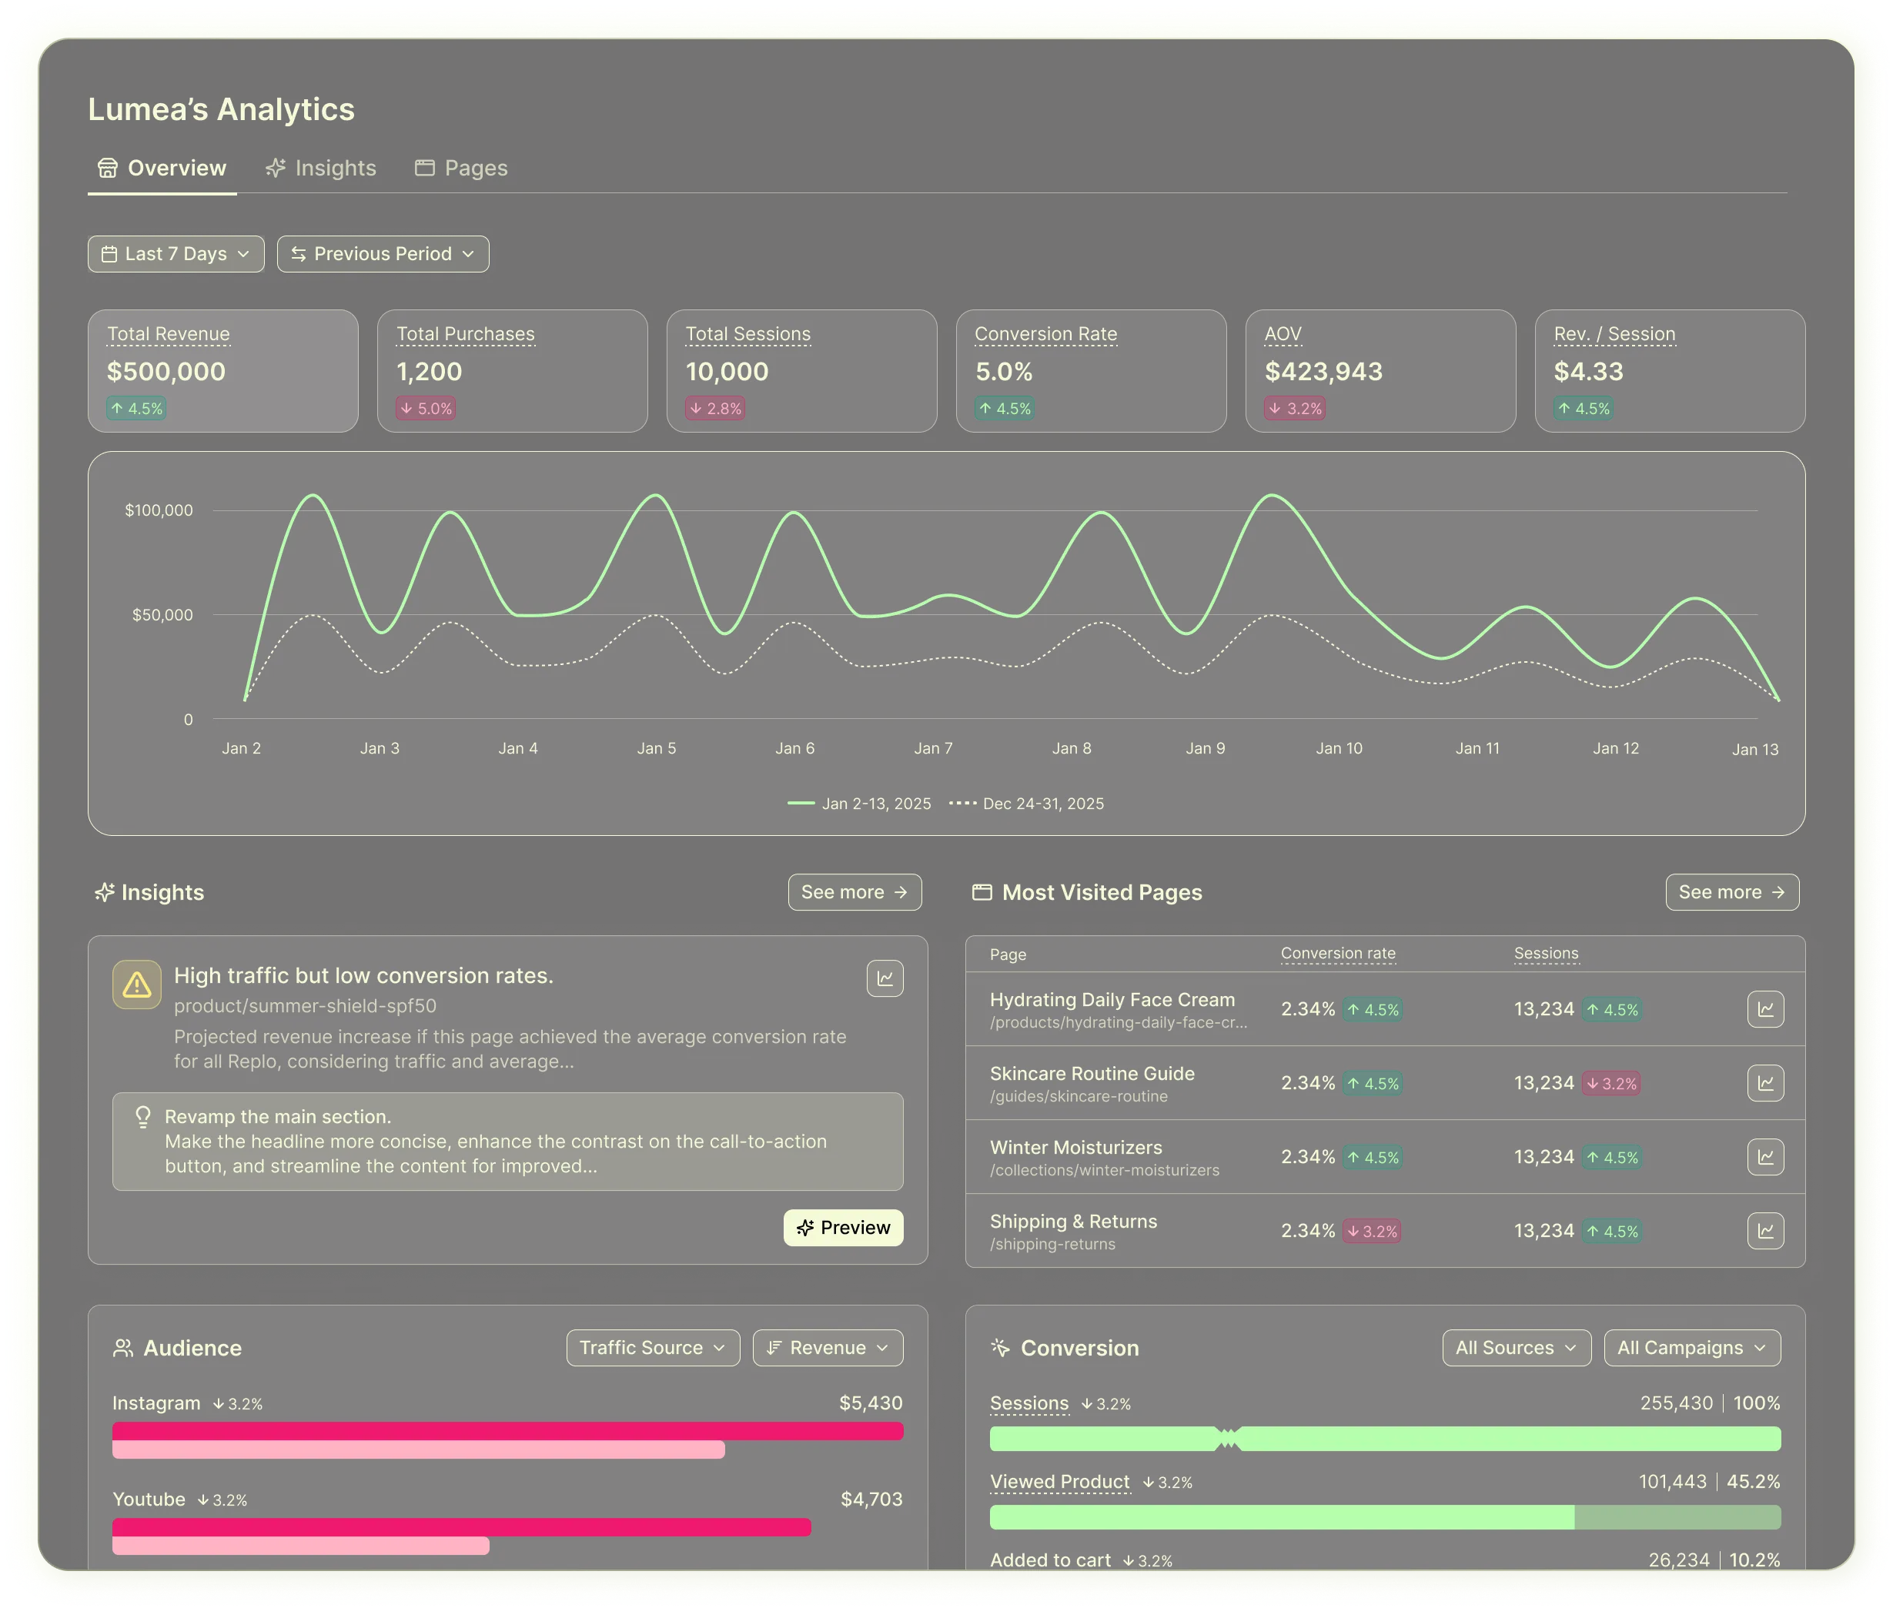This screenshot has height=1608, width=1893.
Task: Open the Traffic Source dropdown in Audience
Action: [653, 1347]
